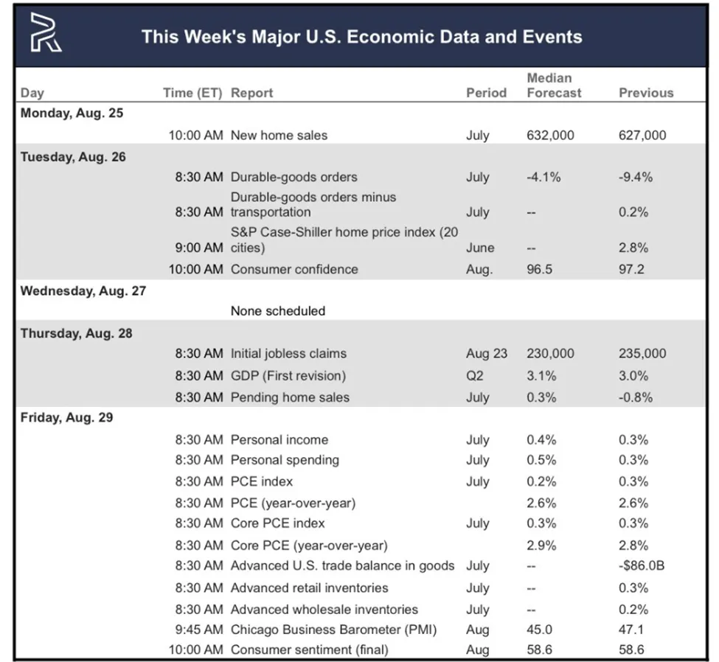This screenshot has width=719, height=662.
Task: Click the Consumer confidence forecast 96.5
Action: tap(539, 269)
